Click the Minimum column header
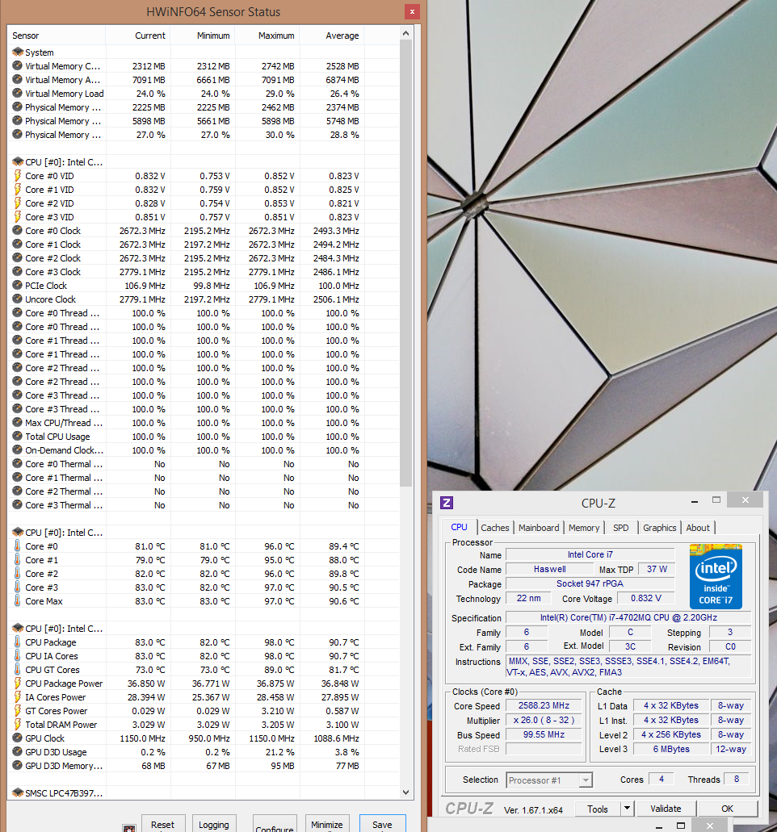The height and width of the screenshot is (832, 777). tap(203, 36)
